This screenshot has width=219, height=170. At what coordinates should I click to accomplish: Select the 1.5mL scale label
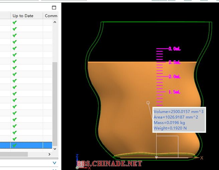175,92
